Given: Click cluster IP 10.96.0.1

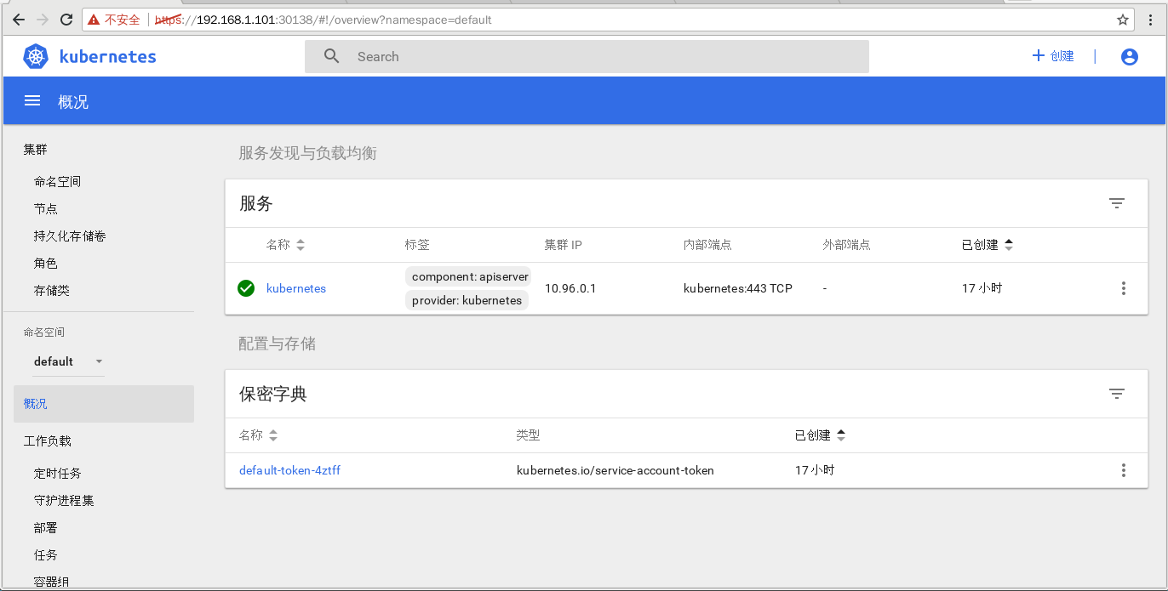Looking at the screenshot, I should [570, 288].
